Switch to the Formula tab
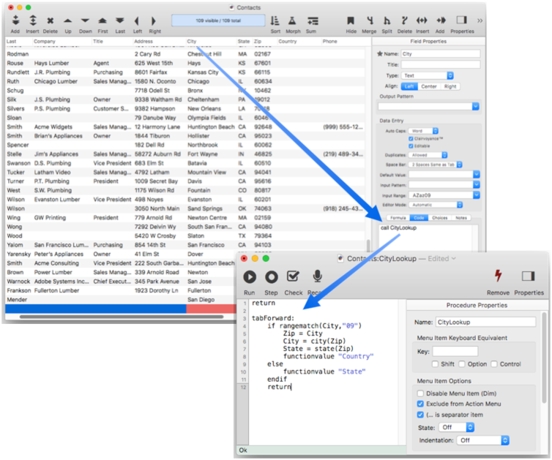 [x=398, y=218]
